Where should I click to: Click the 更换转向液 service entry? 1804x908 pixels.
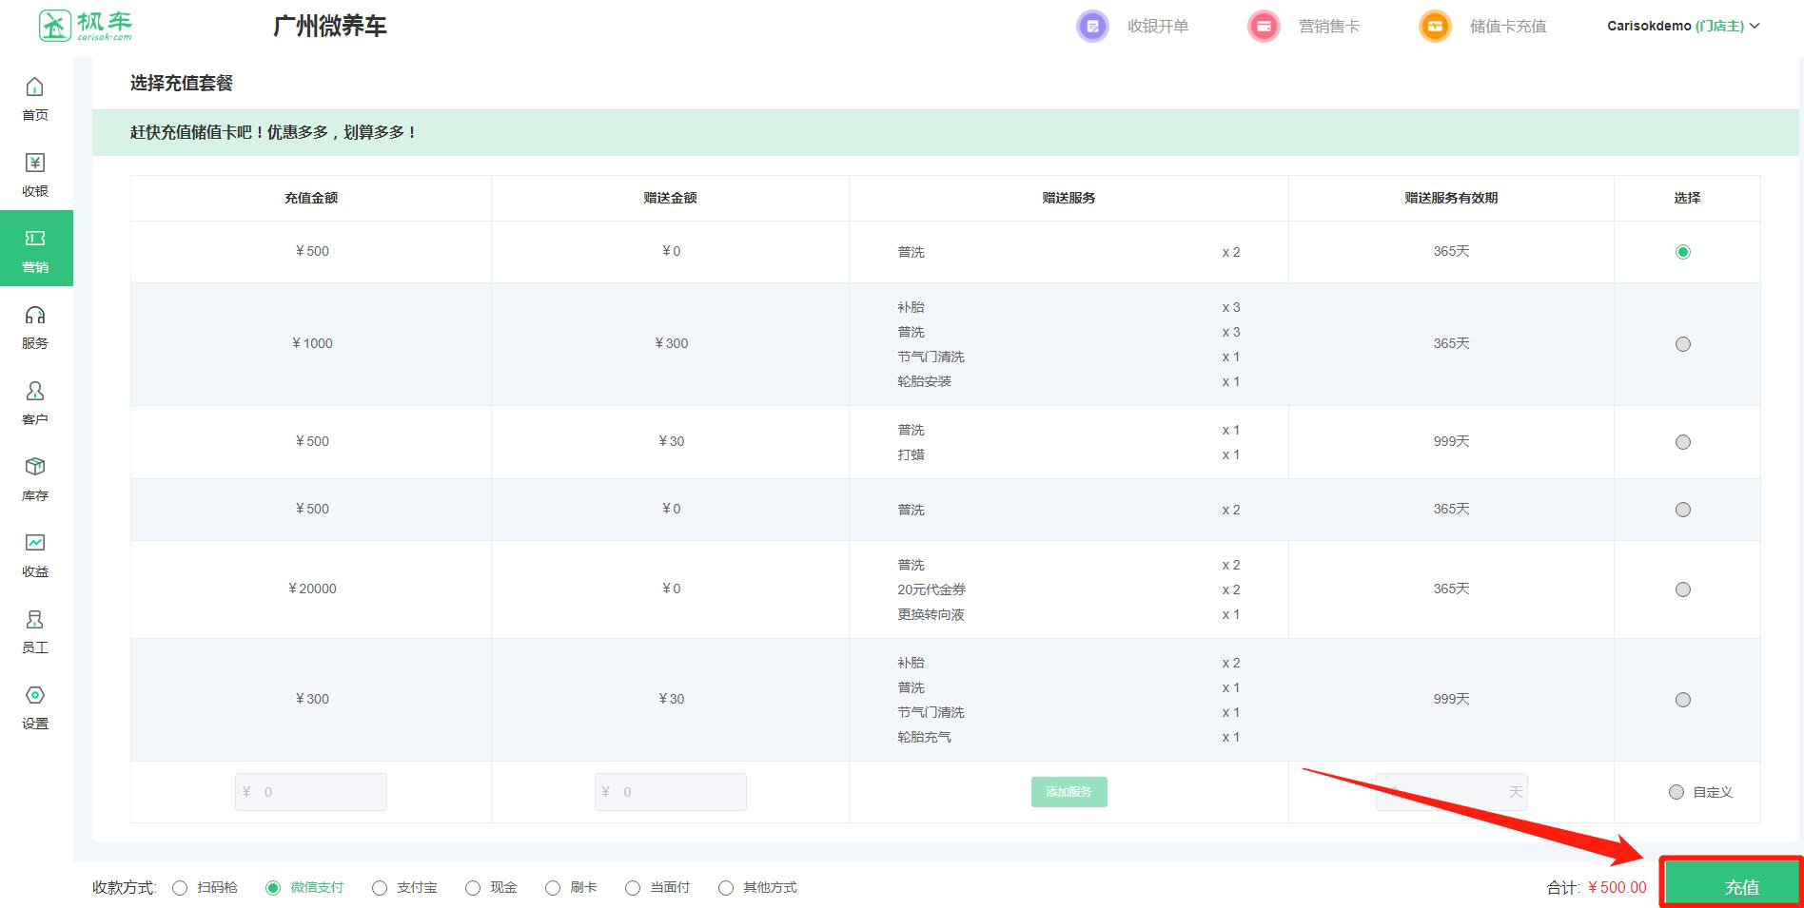pyautogui.click(x=931, y=614)
